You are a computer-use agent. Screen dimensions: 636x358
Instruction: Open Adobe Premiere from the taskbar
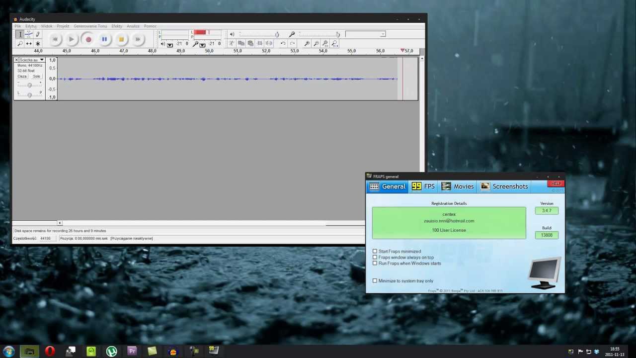[x=132, y=351]
